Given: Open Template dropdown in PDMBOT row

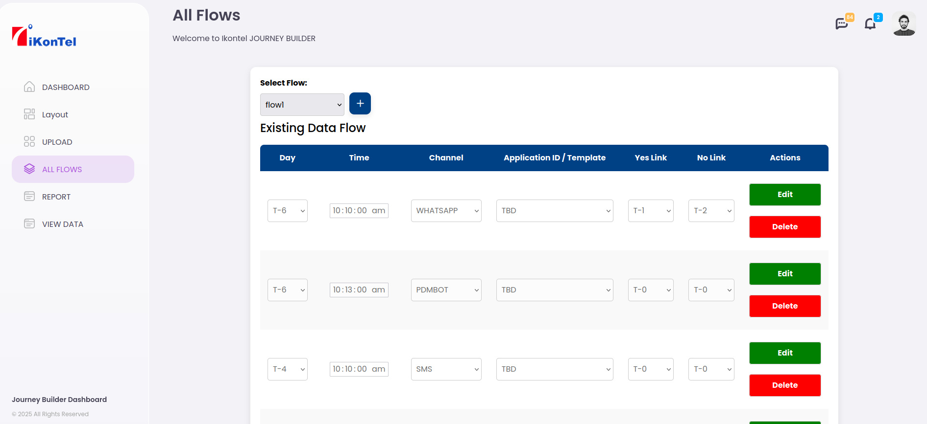Looking at the screenshot, I should click(x=555, y=290).
